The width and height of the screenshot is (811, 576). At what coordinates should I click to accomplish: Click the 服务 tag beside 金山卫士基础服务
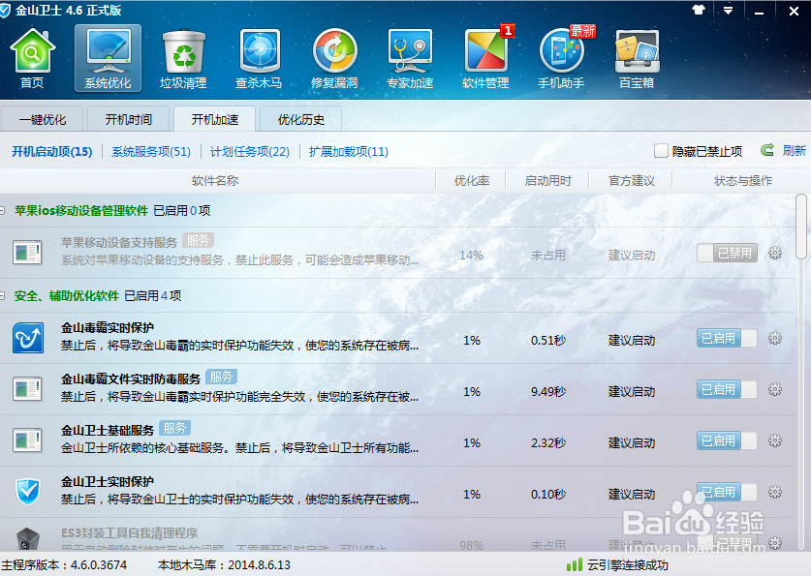pos(174,428)
